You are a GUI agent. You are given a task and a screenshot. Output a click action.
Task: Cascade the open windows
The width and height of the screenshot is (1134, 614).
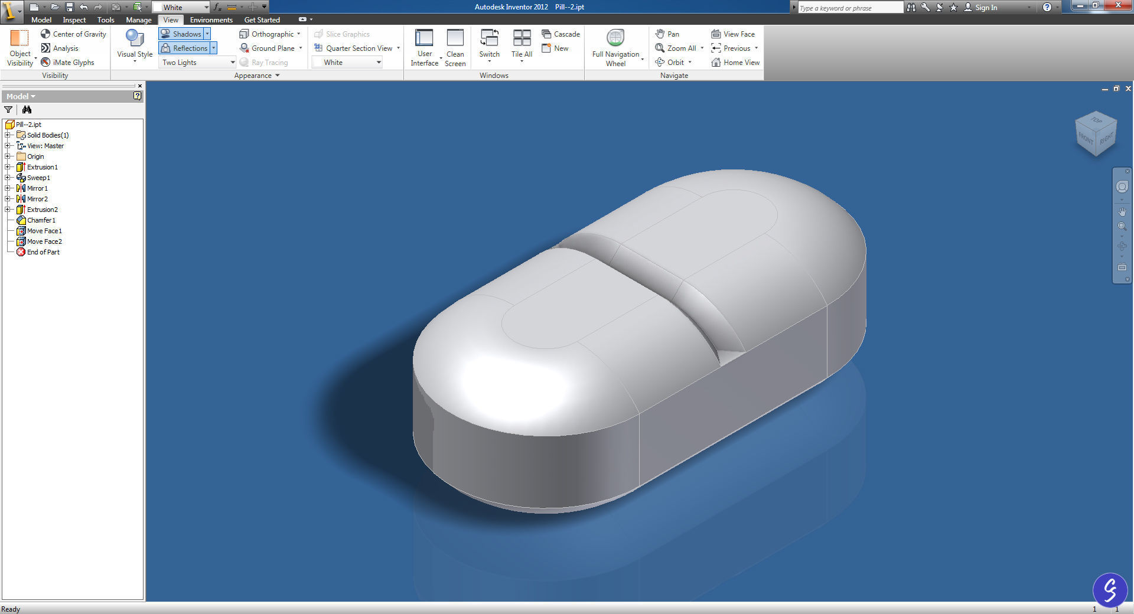[561, 34]
